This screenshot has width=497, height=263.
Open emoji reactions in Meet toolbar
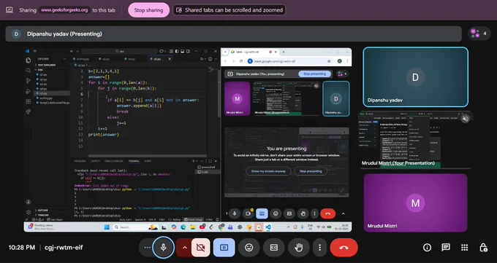[249, 247]
